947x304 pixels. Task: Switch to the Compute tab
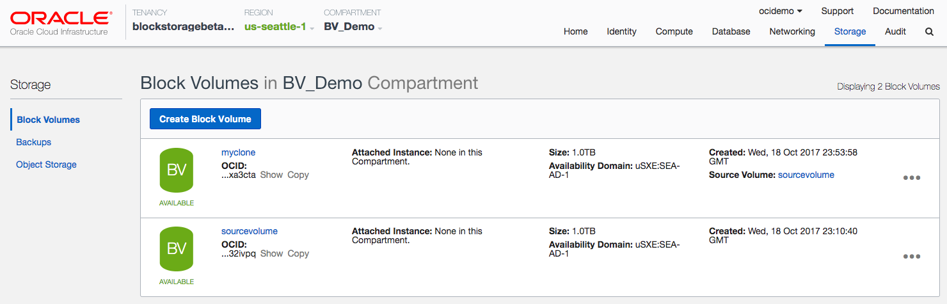tap(674, 31)
